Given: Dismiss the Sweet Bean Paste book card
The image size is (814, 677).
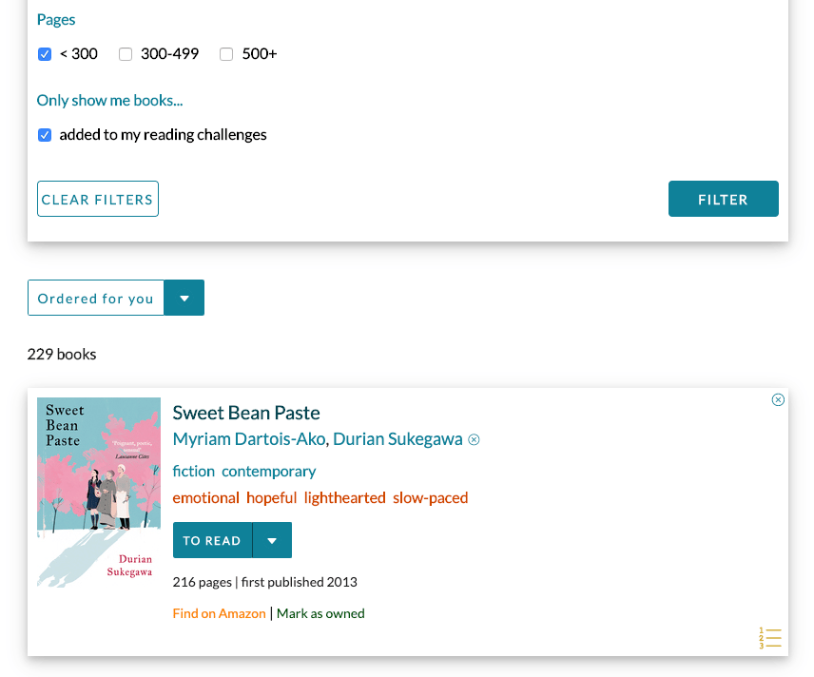Looking at the screenshot, I should [778, 399].
